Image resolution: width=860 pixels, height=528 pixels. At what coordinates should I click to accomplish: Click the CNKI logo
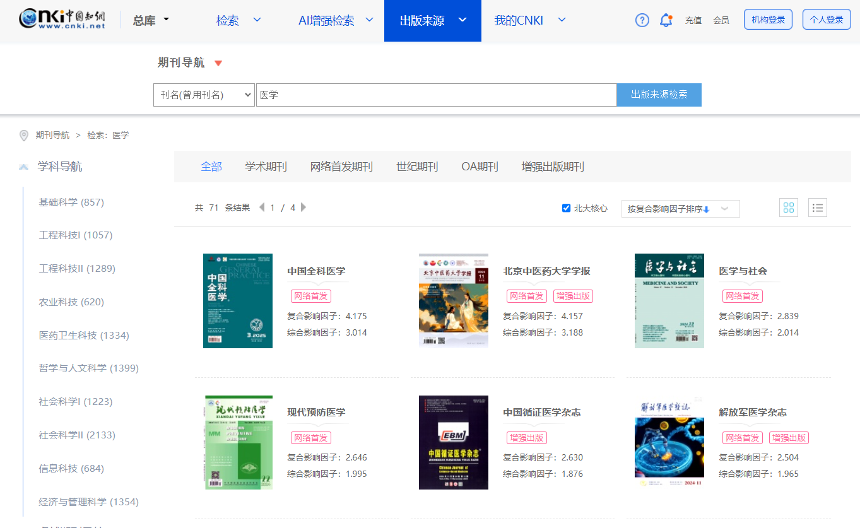tap(62, 19)
